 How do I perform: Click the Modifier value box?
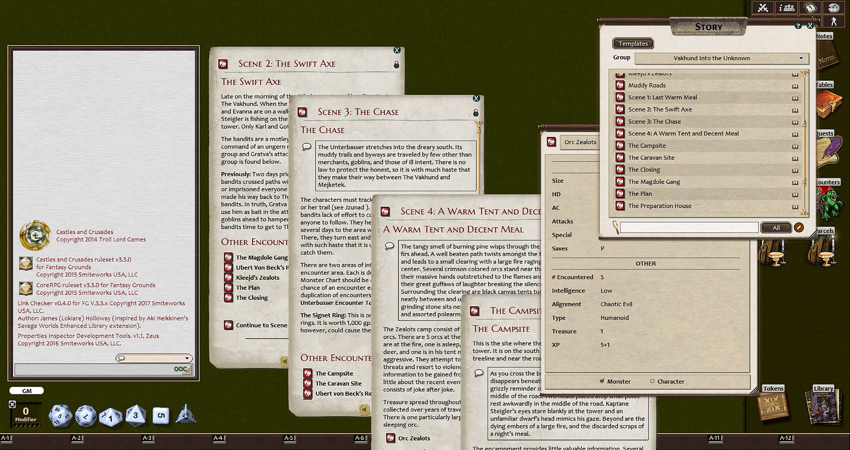26,414
